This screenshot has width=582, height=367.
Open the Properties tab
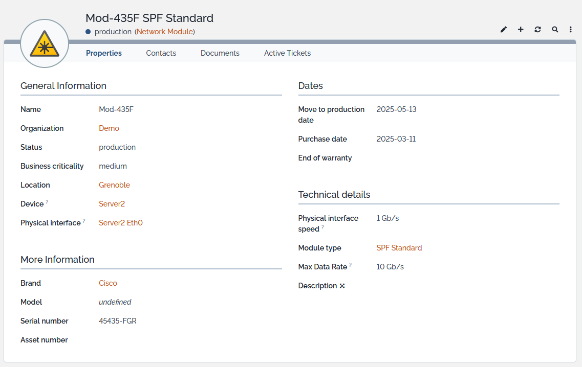[104, 53]
